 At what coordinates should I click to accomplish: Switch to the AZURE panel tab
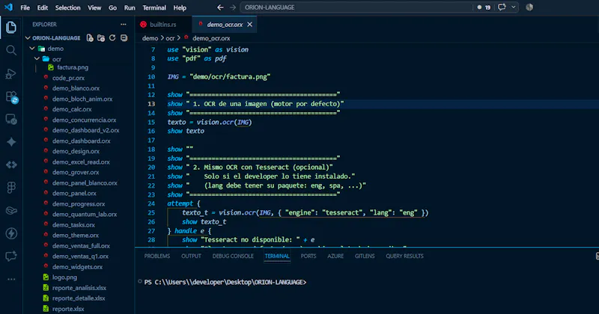[335, 256]
